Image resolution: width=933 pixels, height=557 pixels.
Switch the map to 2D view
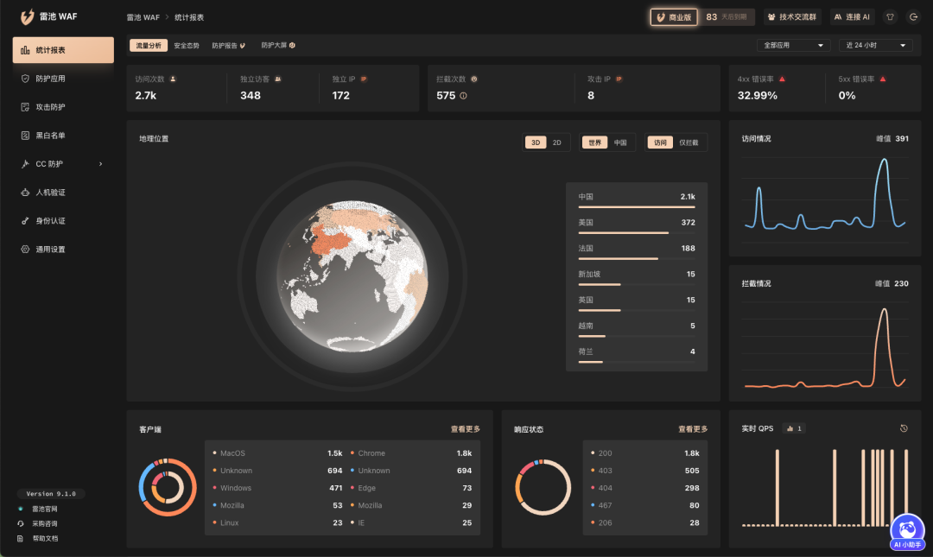point(557,142)
